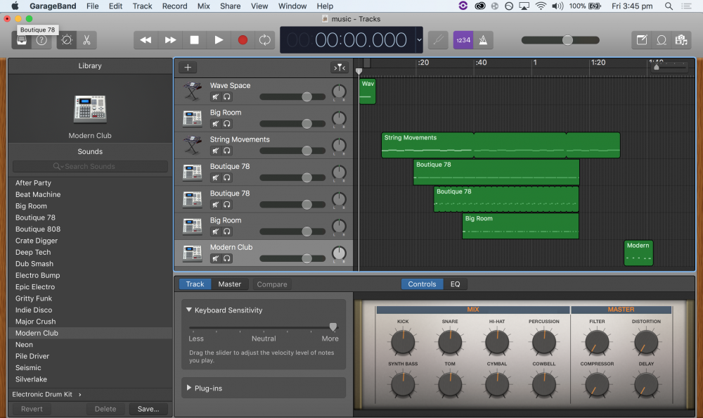The height and width of the screenshot is (418, 703).
Task: Click the Filter knob in Master section
Action: pos(597,342)
